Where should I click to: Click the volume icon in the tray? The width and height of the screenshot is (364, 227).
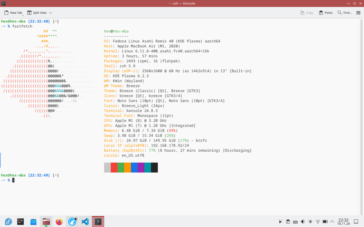click(x=302, y=222)
